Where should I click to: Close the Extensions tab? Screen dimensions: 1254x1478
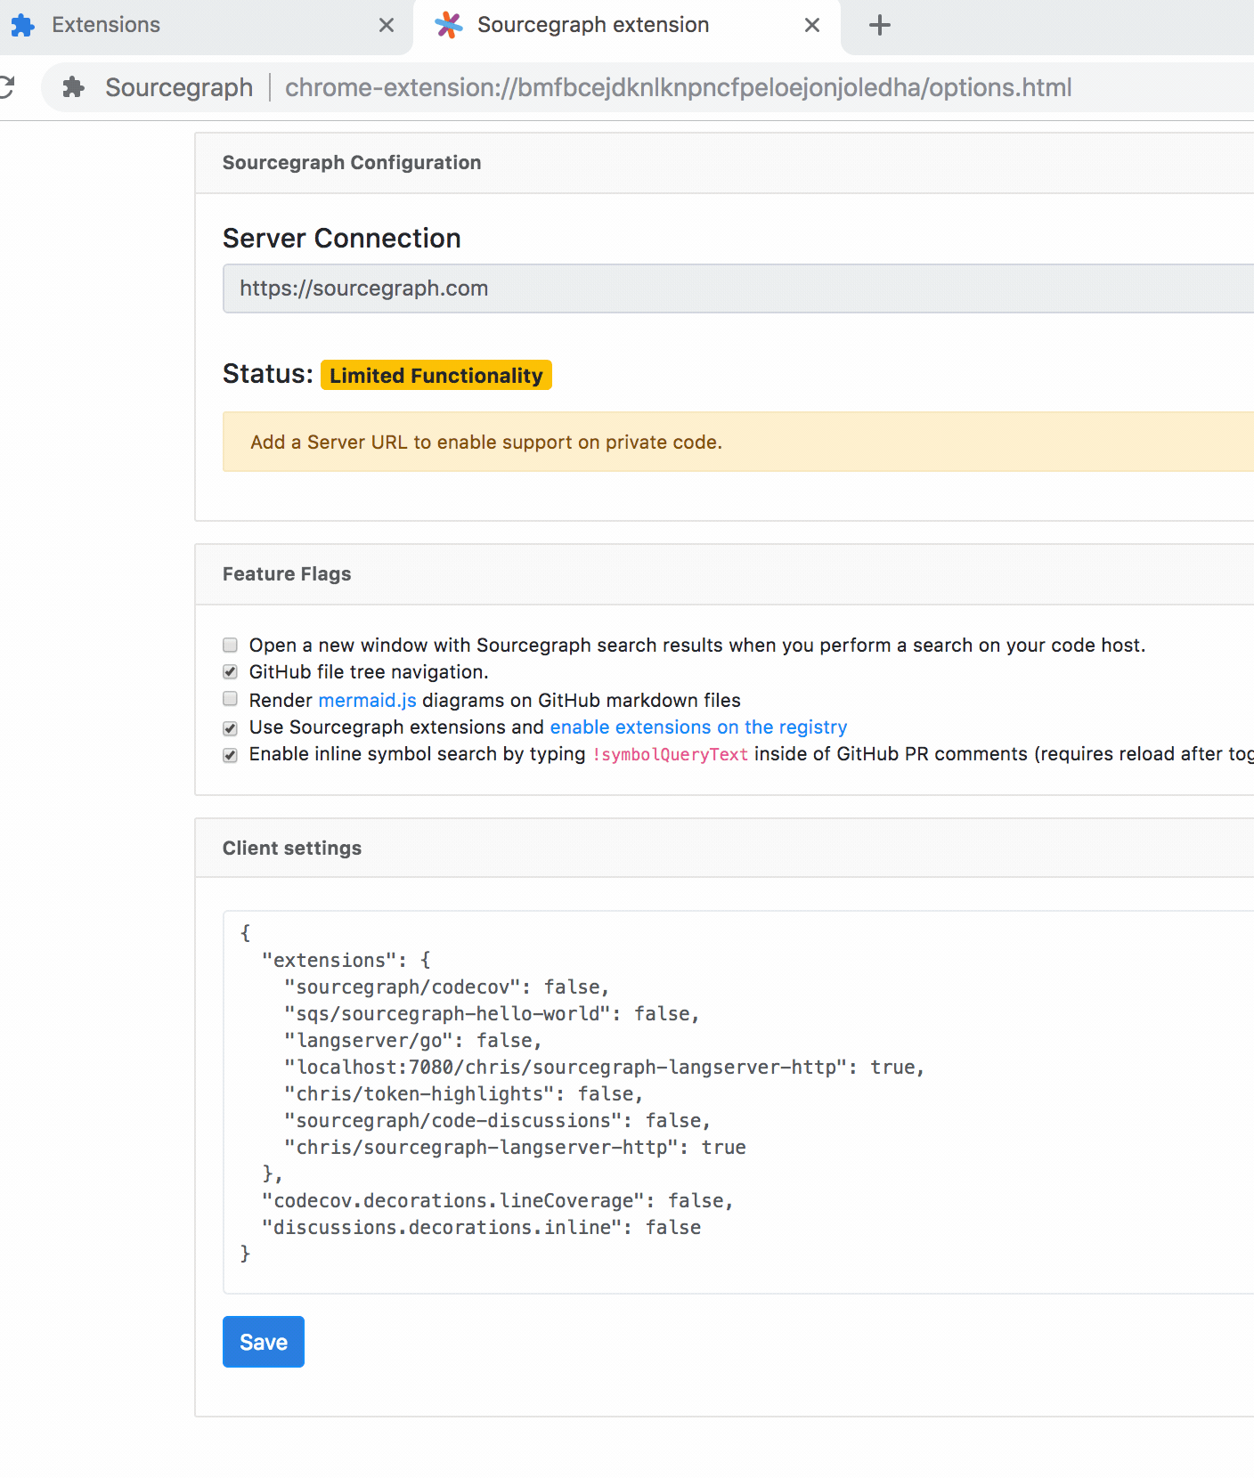click(386, 25)
